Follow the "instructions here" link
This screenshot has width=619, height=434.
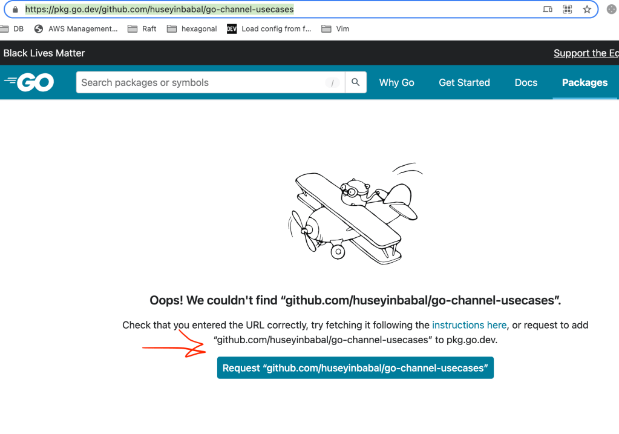pos(469,325)
